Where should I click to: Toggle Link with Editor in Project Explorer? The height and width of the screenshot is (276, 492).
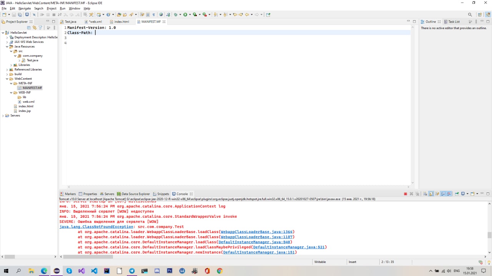pos(35,28)
